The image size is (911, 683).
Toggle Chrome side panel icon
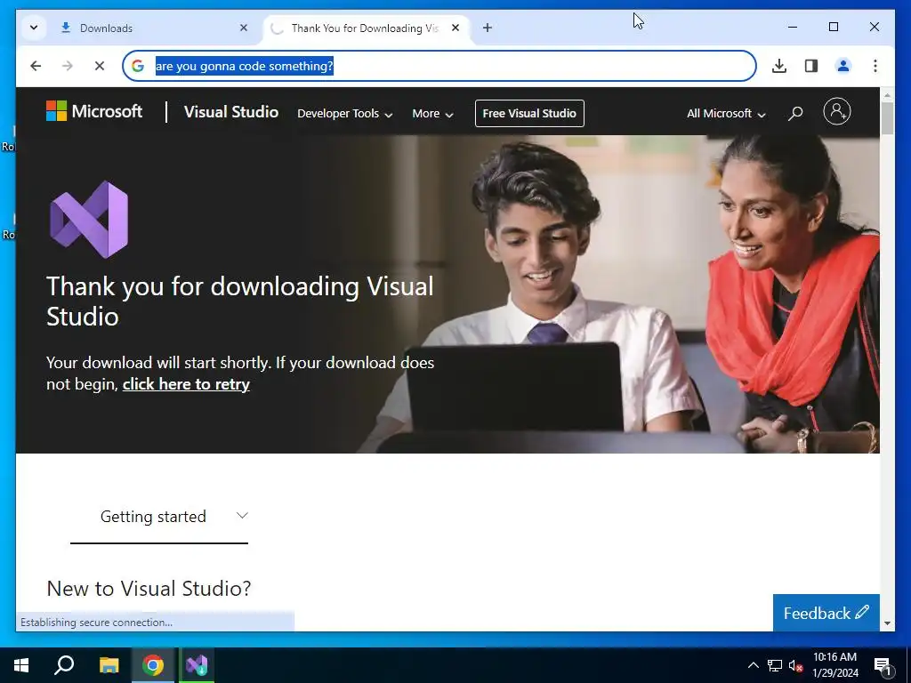pyautogui.click(x=811, y=66)
